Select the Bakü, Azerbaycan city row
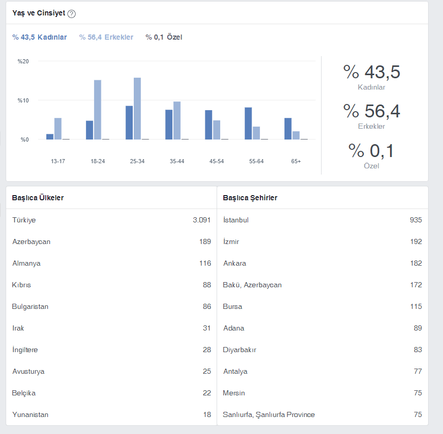Screen dimensions: 443x434 pyautogui.click(x=323, y=285)
